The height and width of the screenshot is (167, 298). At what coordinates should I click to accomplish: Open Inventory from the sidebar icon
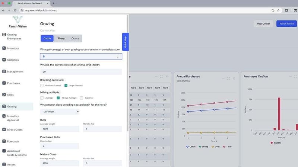click(4, 48)
